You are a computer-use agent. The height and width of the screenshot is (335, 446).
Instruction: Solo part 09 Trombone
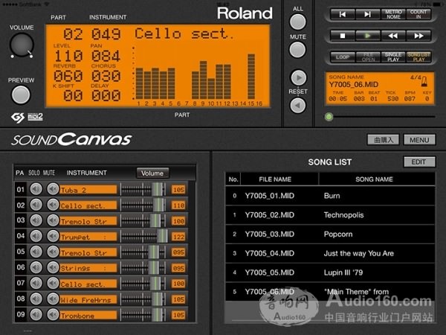[36, 314]
